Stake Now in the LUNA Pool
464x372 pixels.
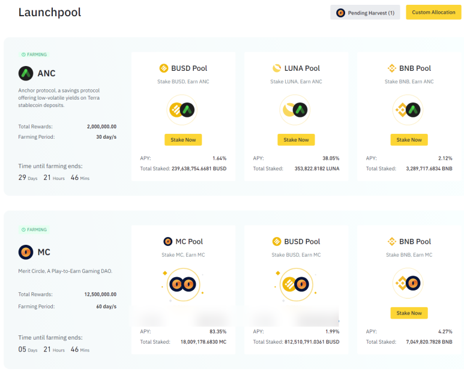coord(296,140)
